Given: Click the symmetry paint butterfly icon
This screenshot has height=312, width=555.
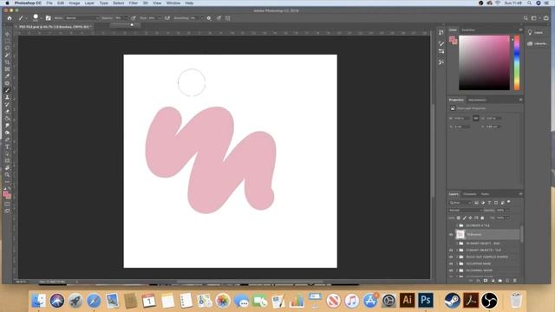Looking at the screenshot, I should click(x=227, y=18).
